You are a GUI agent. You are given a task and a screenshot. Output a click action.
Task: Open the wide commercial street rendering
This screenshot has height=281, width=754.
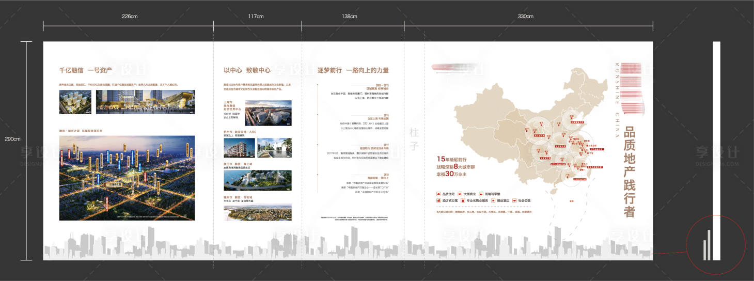tap(146, 102)
